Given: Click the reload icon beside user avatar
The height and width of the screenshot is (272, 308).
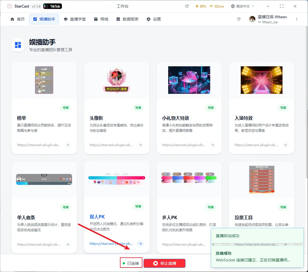Looking at the screenshot, I should point(239,19).
